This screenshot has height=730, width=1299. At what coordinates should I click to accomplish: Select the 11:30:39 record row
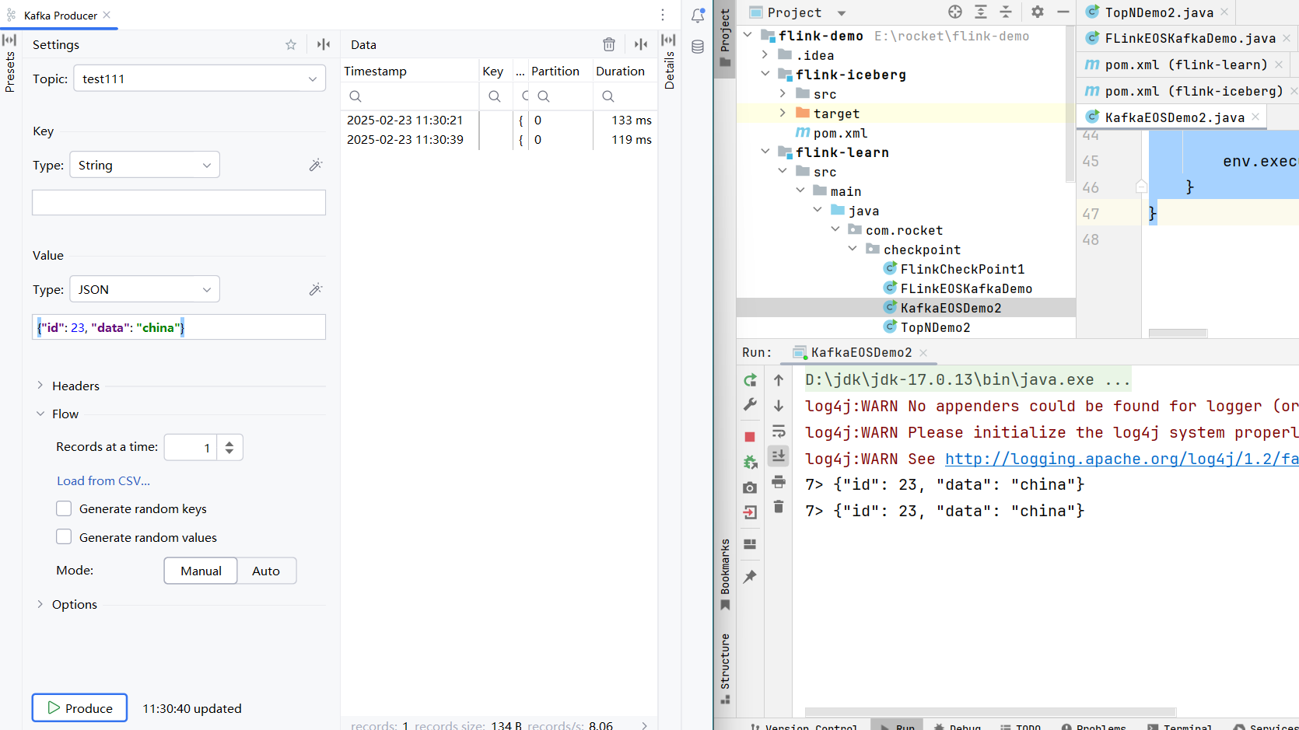[x=499, y=140]
